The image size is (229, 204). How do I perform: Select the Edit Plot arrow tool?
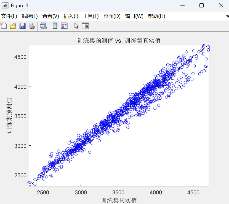(76, 26)
